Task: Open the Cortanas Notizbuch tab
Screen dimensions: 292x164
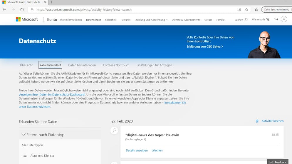Action: 116,65
